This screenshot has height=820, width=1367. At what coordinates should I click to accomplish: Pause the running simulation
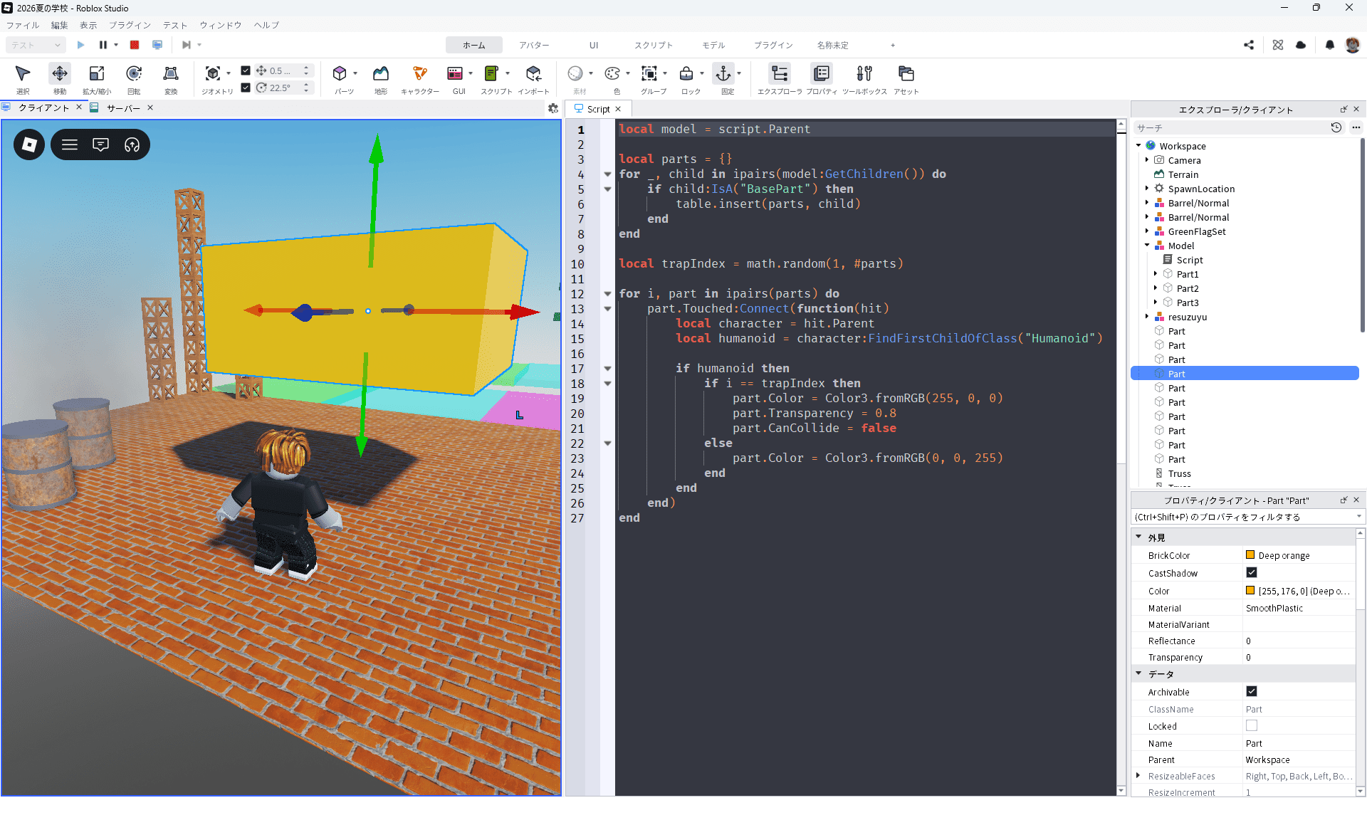tap(103, 45)
